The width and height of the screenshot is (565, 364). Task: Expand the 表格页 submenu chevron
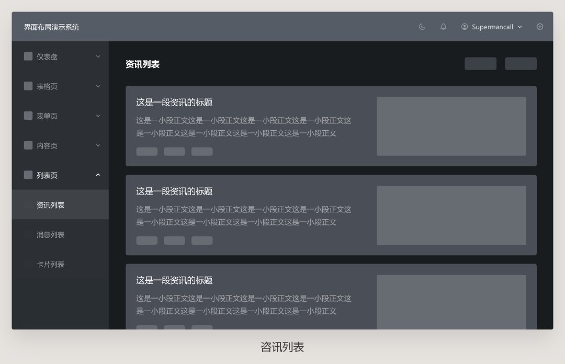tap(98, 86)
